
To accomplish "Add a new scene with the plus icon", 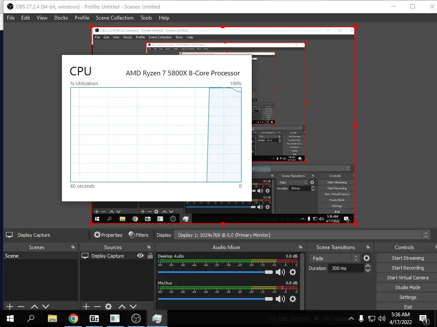I will click(10, 307).
